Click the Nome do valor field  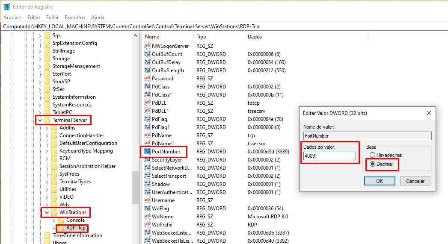368,136
